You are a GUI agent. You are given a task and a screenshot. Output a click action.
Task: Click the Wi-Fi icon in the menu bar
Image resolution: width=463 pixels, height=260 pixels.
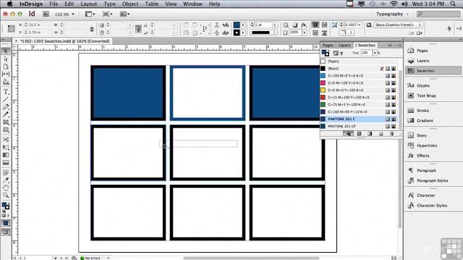point(394,4)
